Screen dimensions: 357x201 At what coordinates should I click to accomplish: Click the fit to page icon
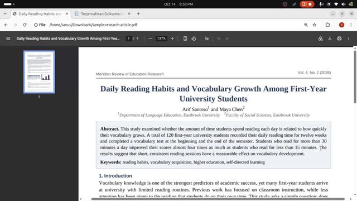click(x=185, y=39)
